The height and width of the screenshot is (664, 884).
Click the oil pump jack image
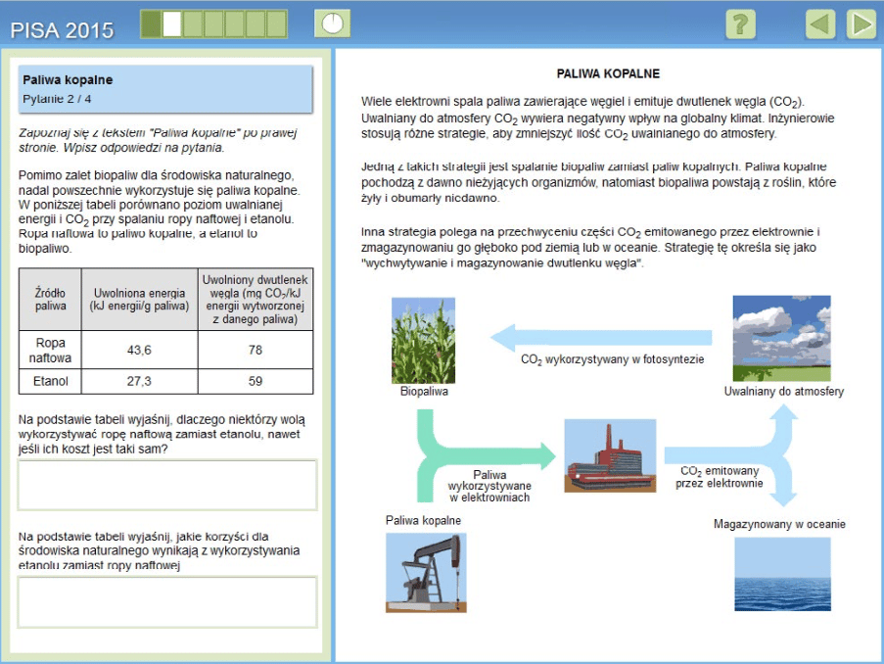(x=426, y=573)
